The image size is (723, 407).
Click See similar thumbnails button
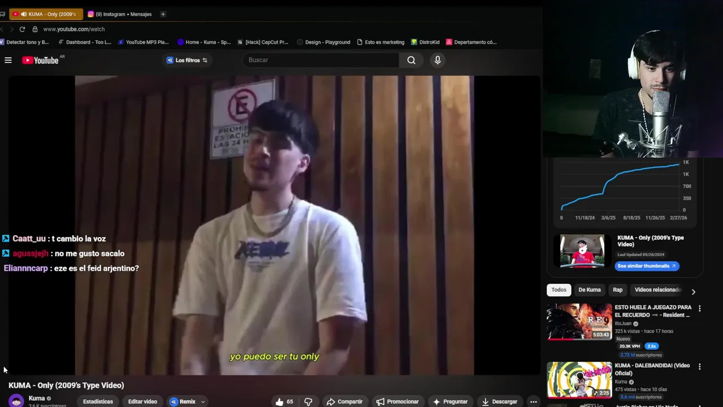coord(647,266)
